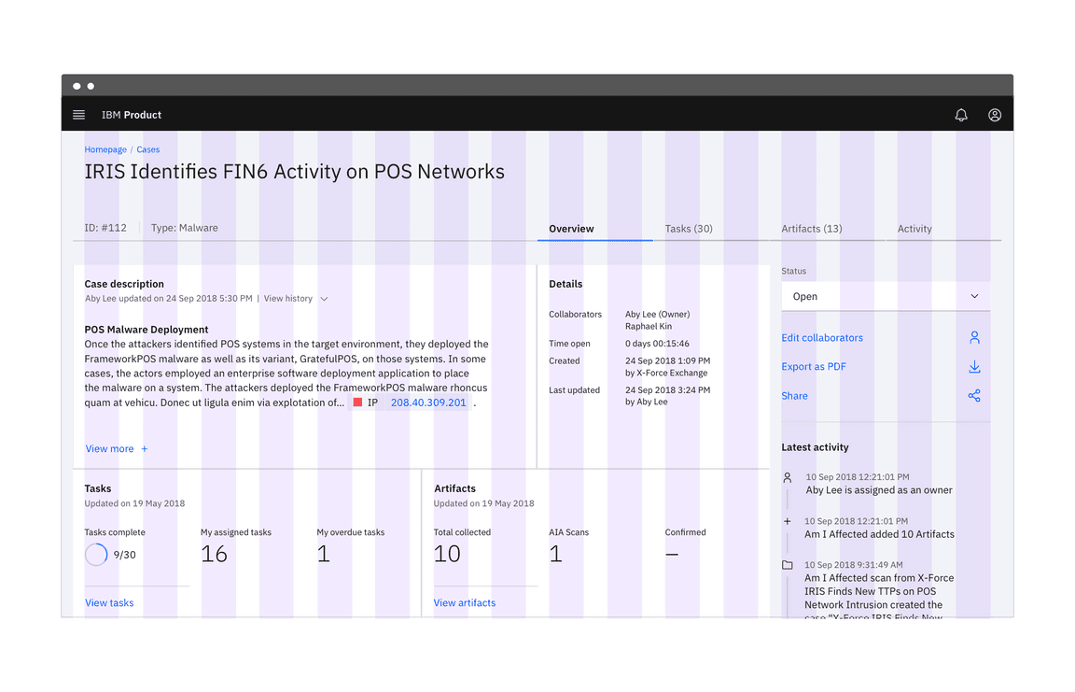Open the Activity tab
The height and width of the screenshot is (692, 1075).
tap(914, 229)
